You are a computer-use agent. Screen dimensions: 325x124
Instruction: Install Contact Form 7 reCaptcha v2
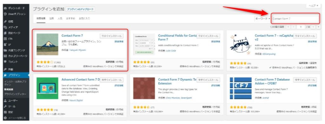305,36
